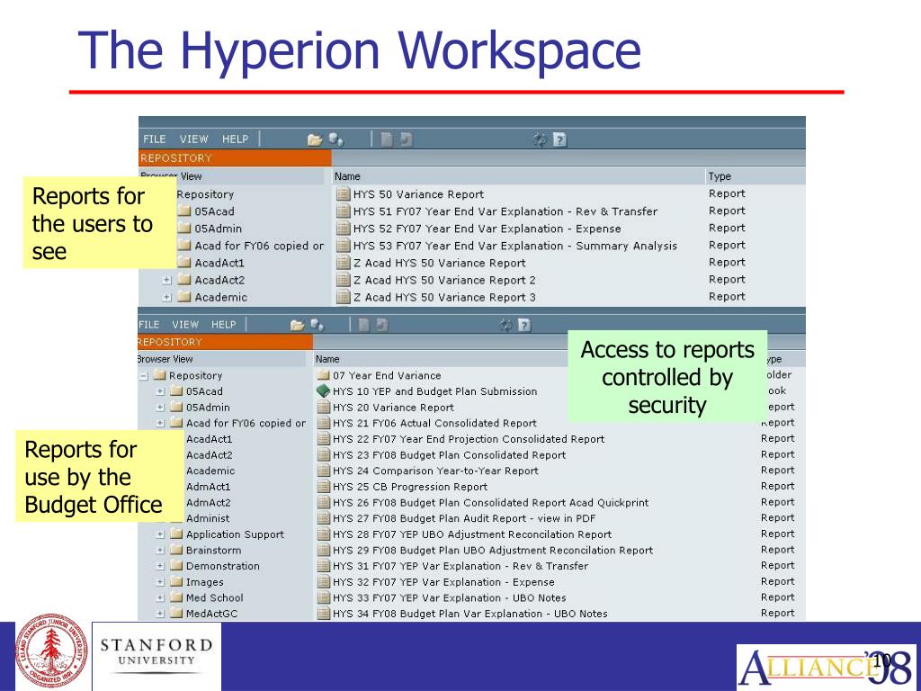Expand the Med School folder
The image size is (921, 691).
coord(160,598)
